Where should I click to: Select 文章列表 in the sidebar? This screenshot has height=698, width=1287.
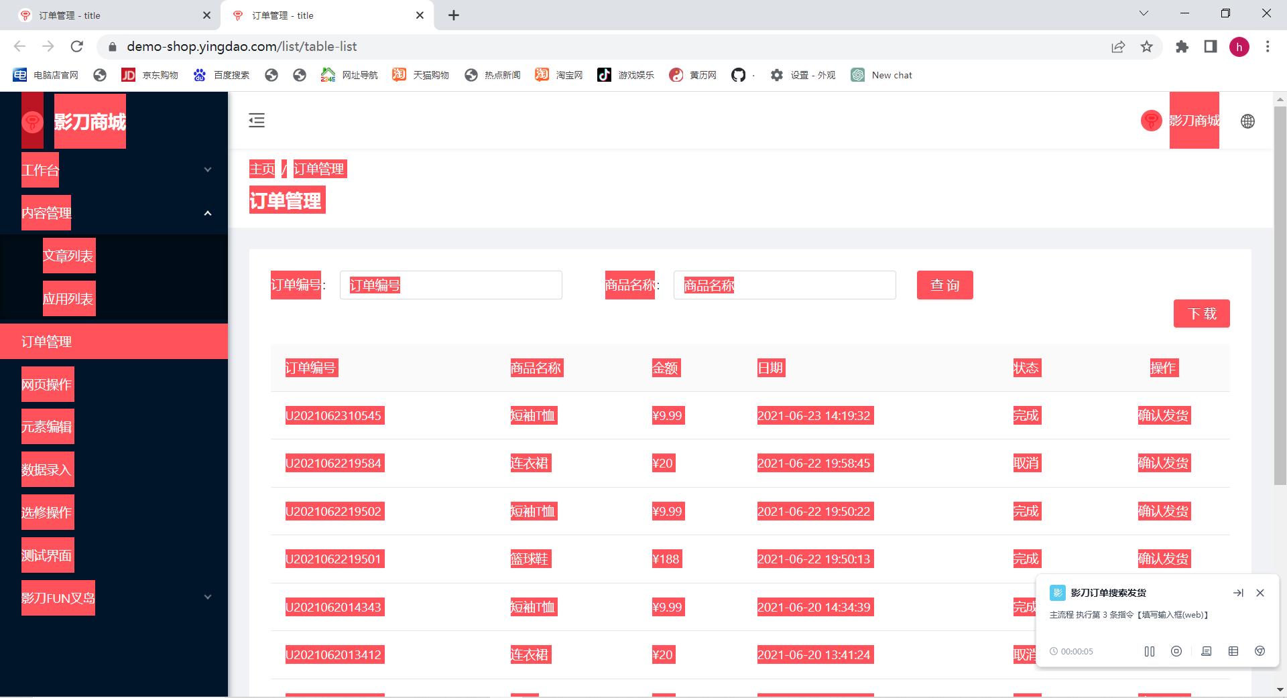point(68,256)
